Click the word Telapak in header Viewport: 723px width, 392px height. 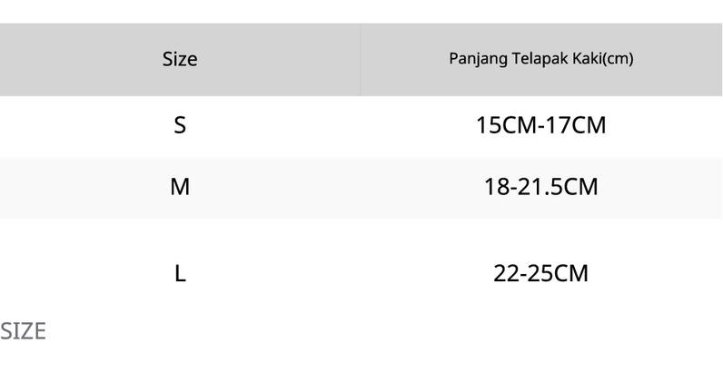(x=540, y=58)
